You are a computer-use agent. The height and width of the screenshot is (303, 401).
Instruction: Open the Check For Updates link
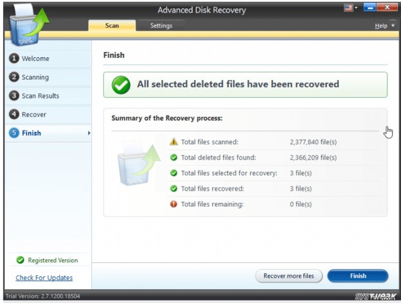(x=44, y=277)
